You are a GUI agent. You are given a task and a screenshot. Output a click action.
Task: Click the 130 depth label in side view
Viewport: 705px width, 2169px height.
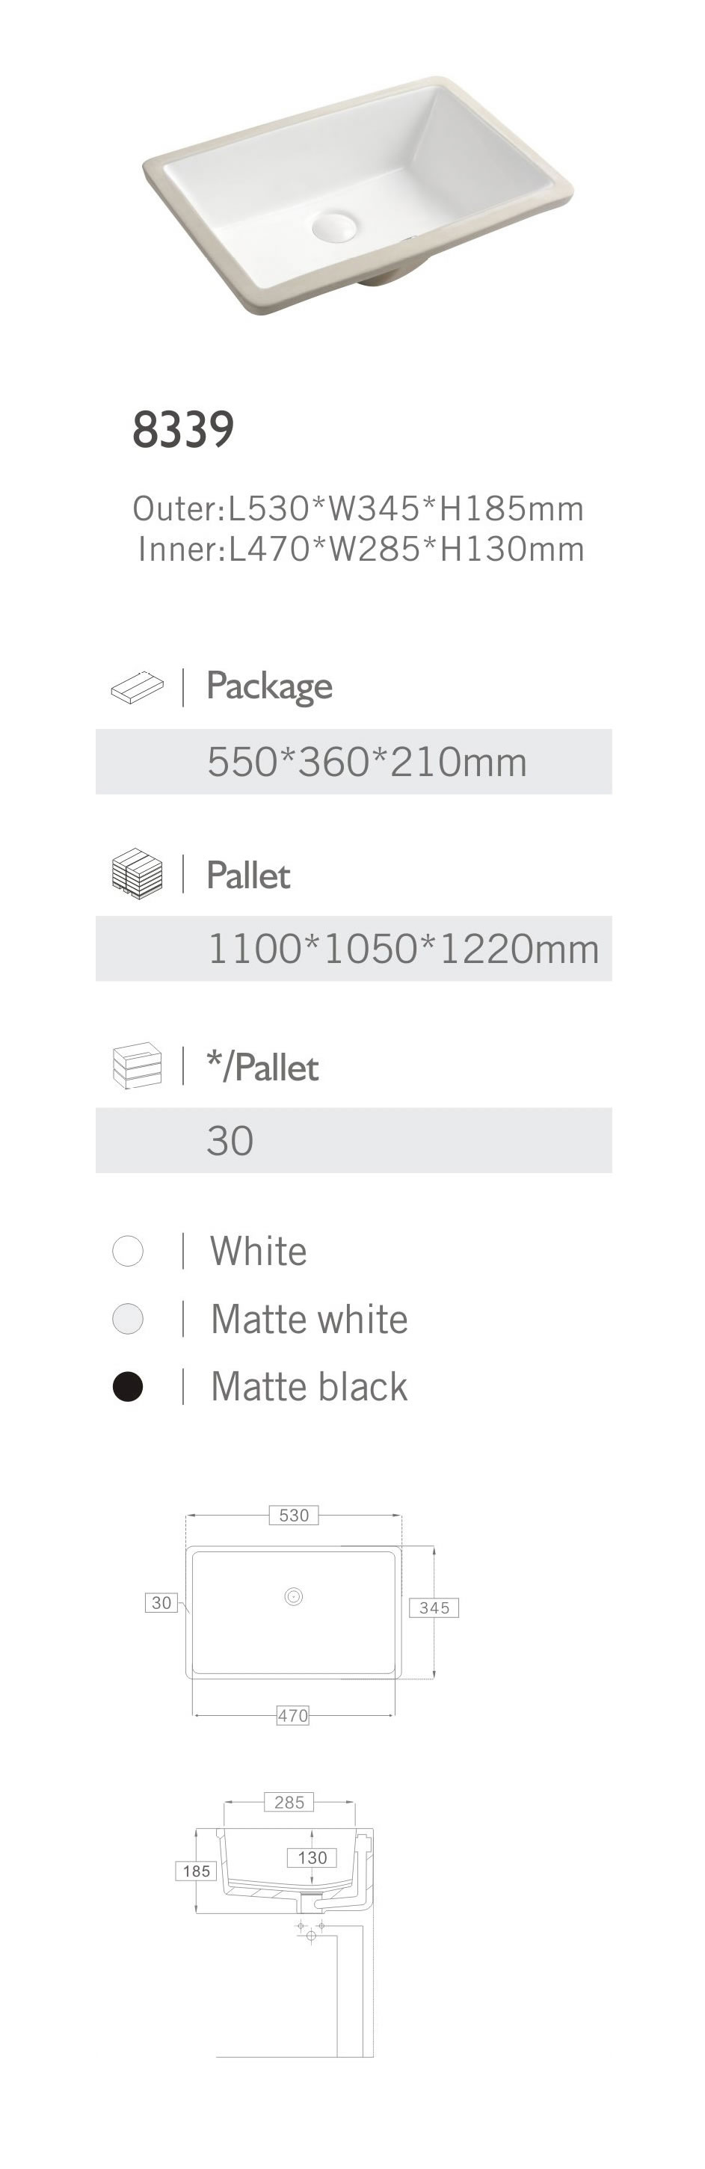312,1857
